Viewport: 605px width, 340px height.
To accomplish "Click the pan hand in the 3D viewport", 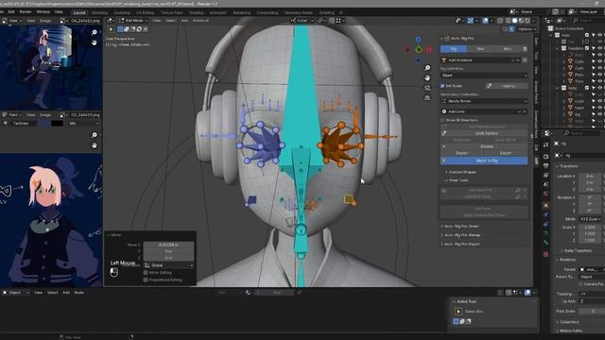I will click(x=427, y=77).
